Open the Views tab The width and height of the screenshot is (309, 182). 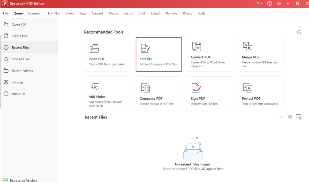(x=70, y=13)
